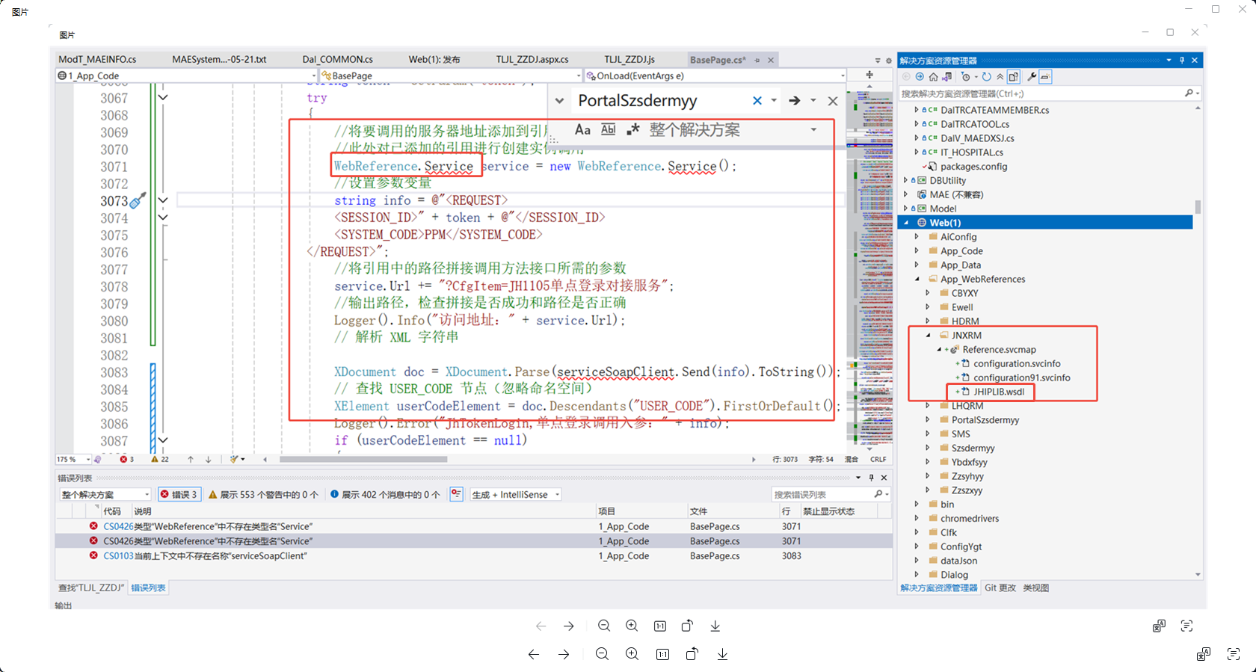1256x672 pixels.
Task: Next image arrow in outer 图片 viewer
Action: pyautogui.click(x=564, y=654)
